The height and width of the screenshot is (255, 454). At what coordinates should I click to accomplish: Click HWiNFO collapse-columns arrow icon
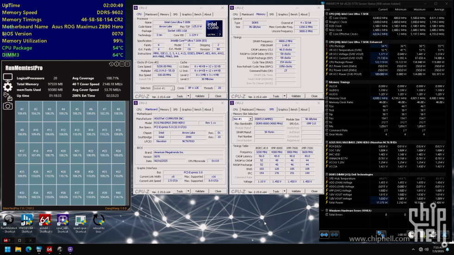click(334, 235)
